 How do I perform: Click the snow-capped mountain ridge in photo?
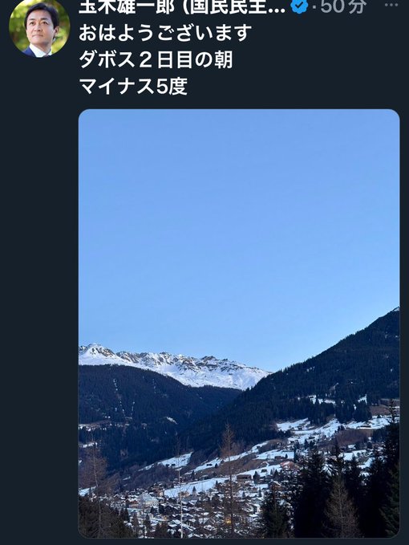tap(173, 365)
